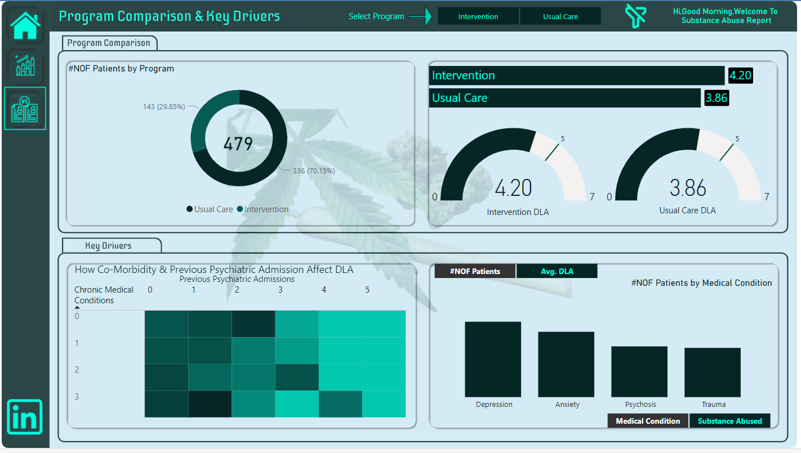Image resolution: width=801 pixels, height=453 pixels.
Task: Select Intervention in the program slicer
Action: pyautogui.click(x=478, y=16)
